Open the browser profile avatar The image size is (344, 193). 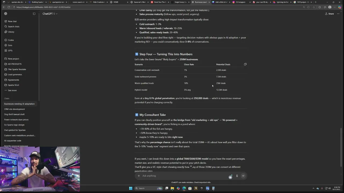[330, 7]
